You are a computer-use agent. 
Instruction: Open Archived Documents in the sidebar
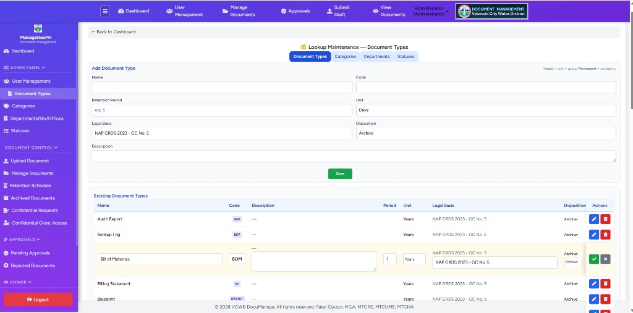pyautogui.click(x=29, y=198)
